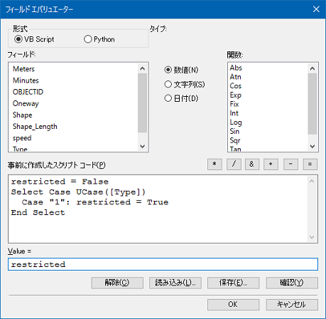Viewport: 326px width, 319px height.
Task: Select OBJECTID in the fields list
Action: pos(28,92)
